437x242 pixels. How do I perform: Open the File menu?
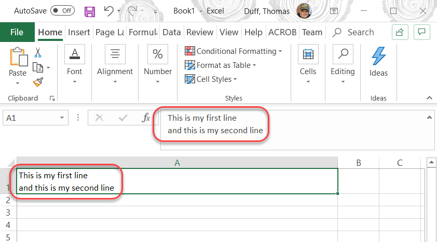(17, 32)
